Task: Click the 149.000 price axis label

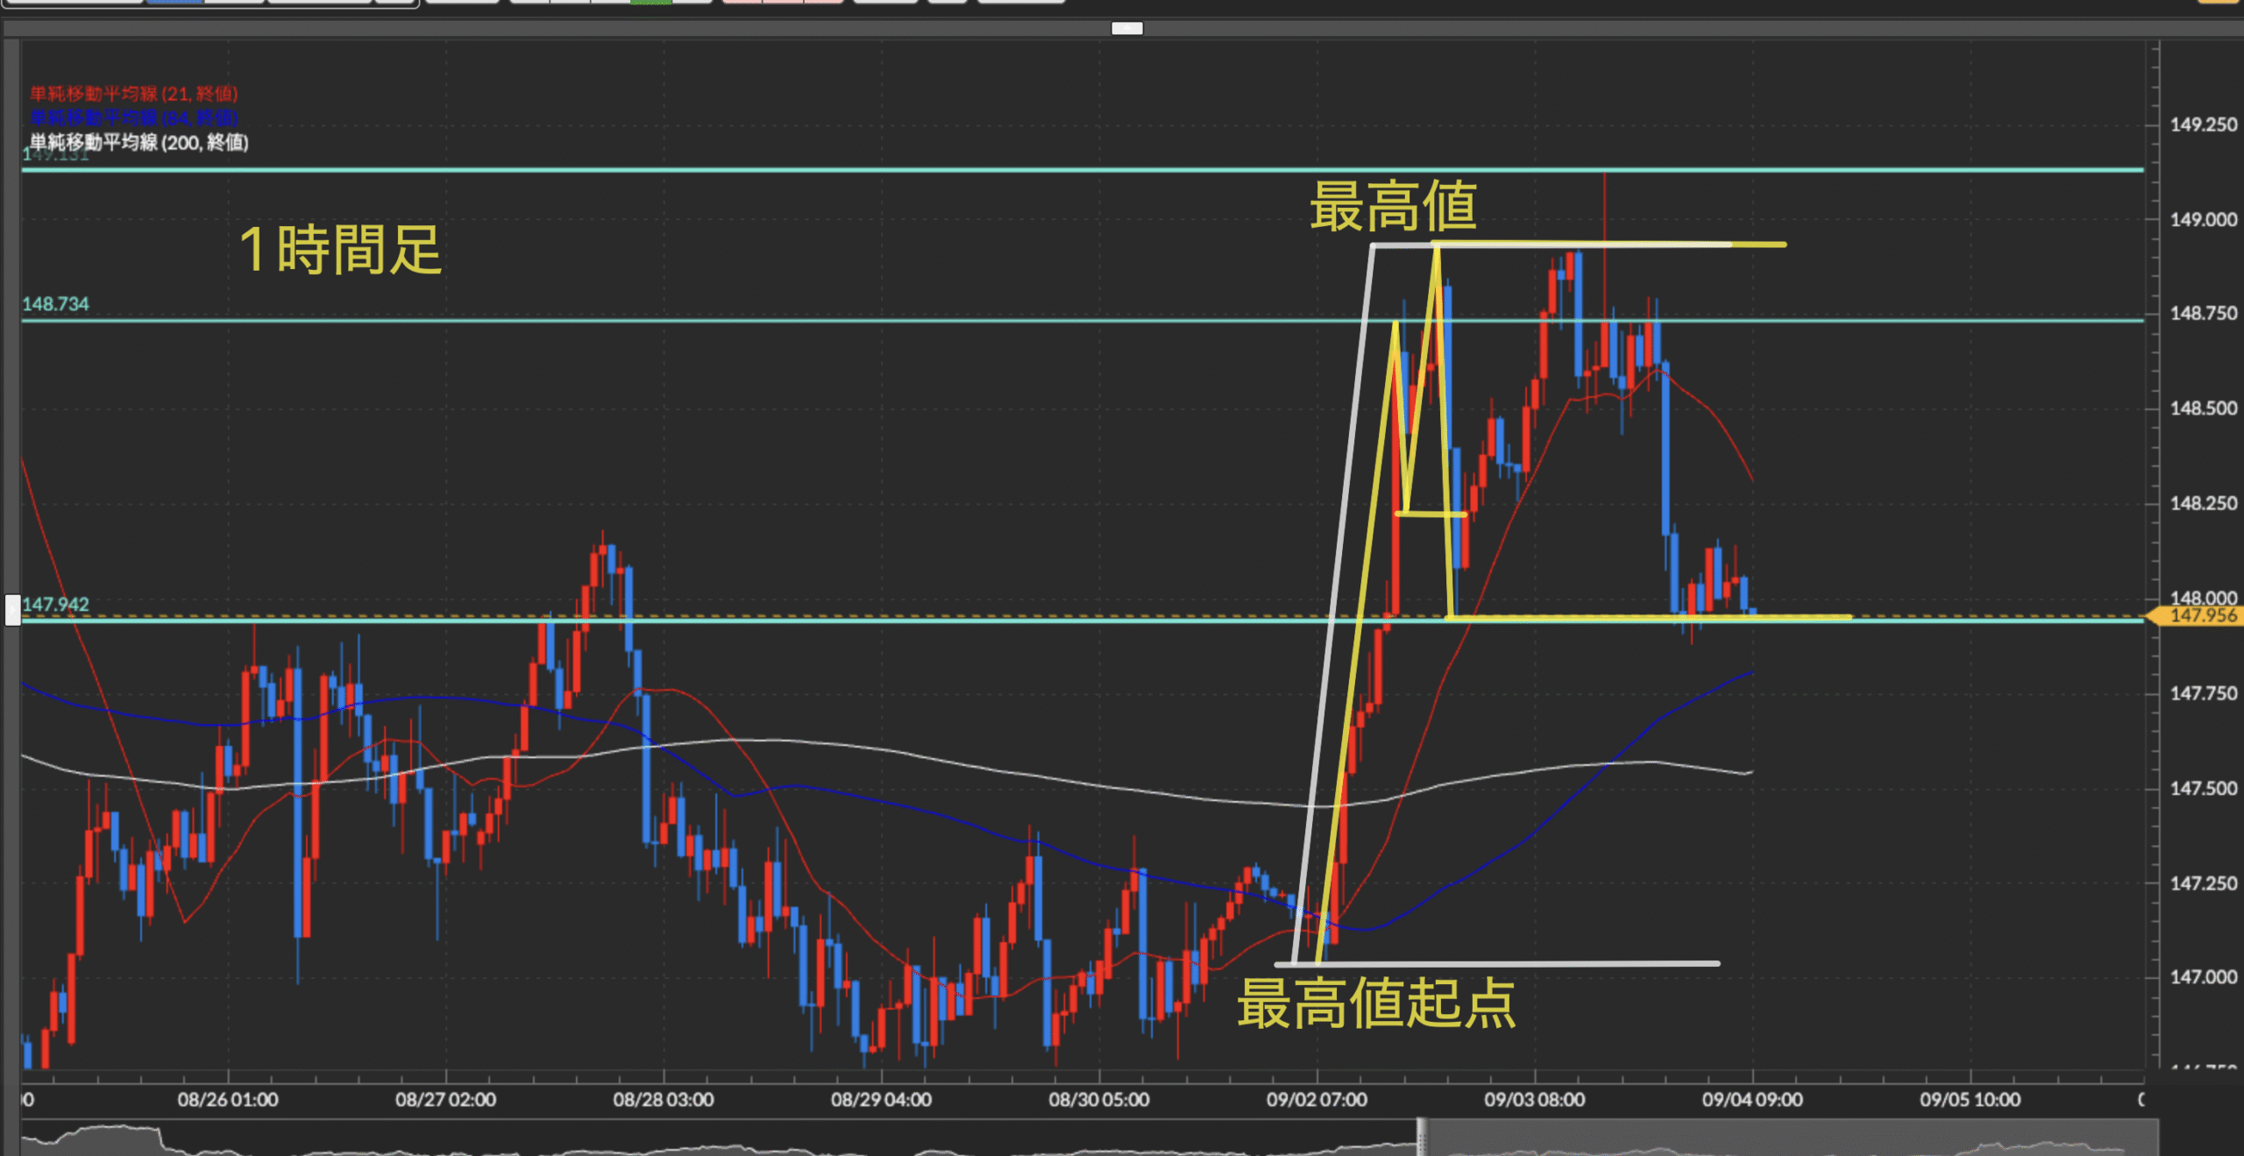Action: pos(2204,219)
